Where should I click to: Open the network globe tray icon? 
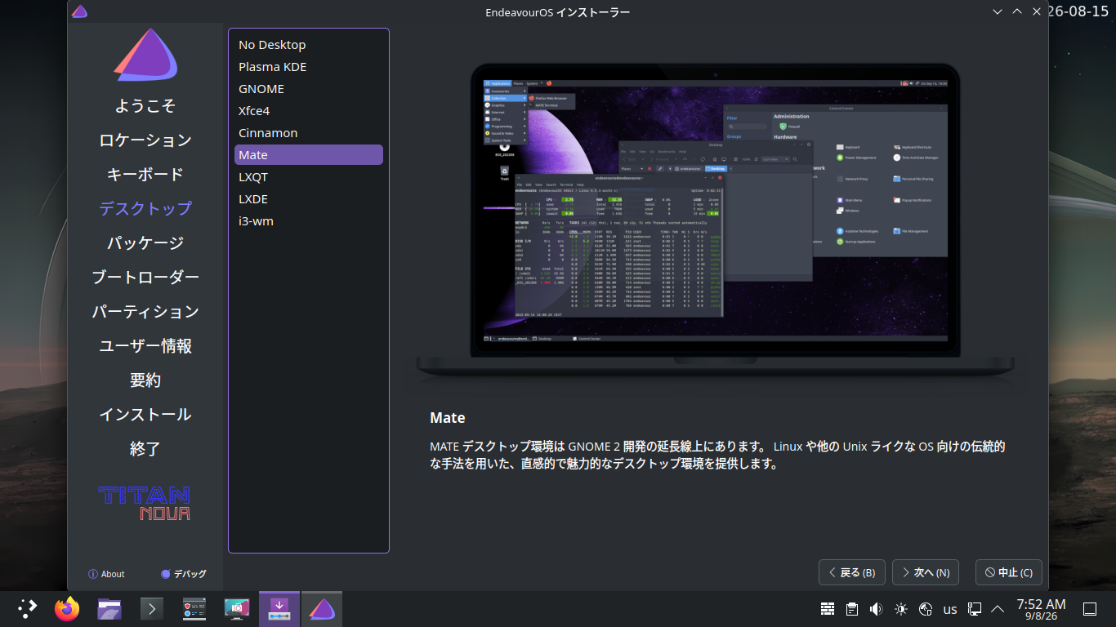coord(926,609)
